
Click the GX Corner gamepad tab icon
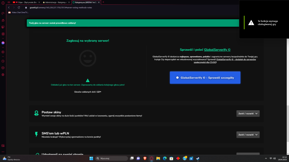9,2
